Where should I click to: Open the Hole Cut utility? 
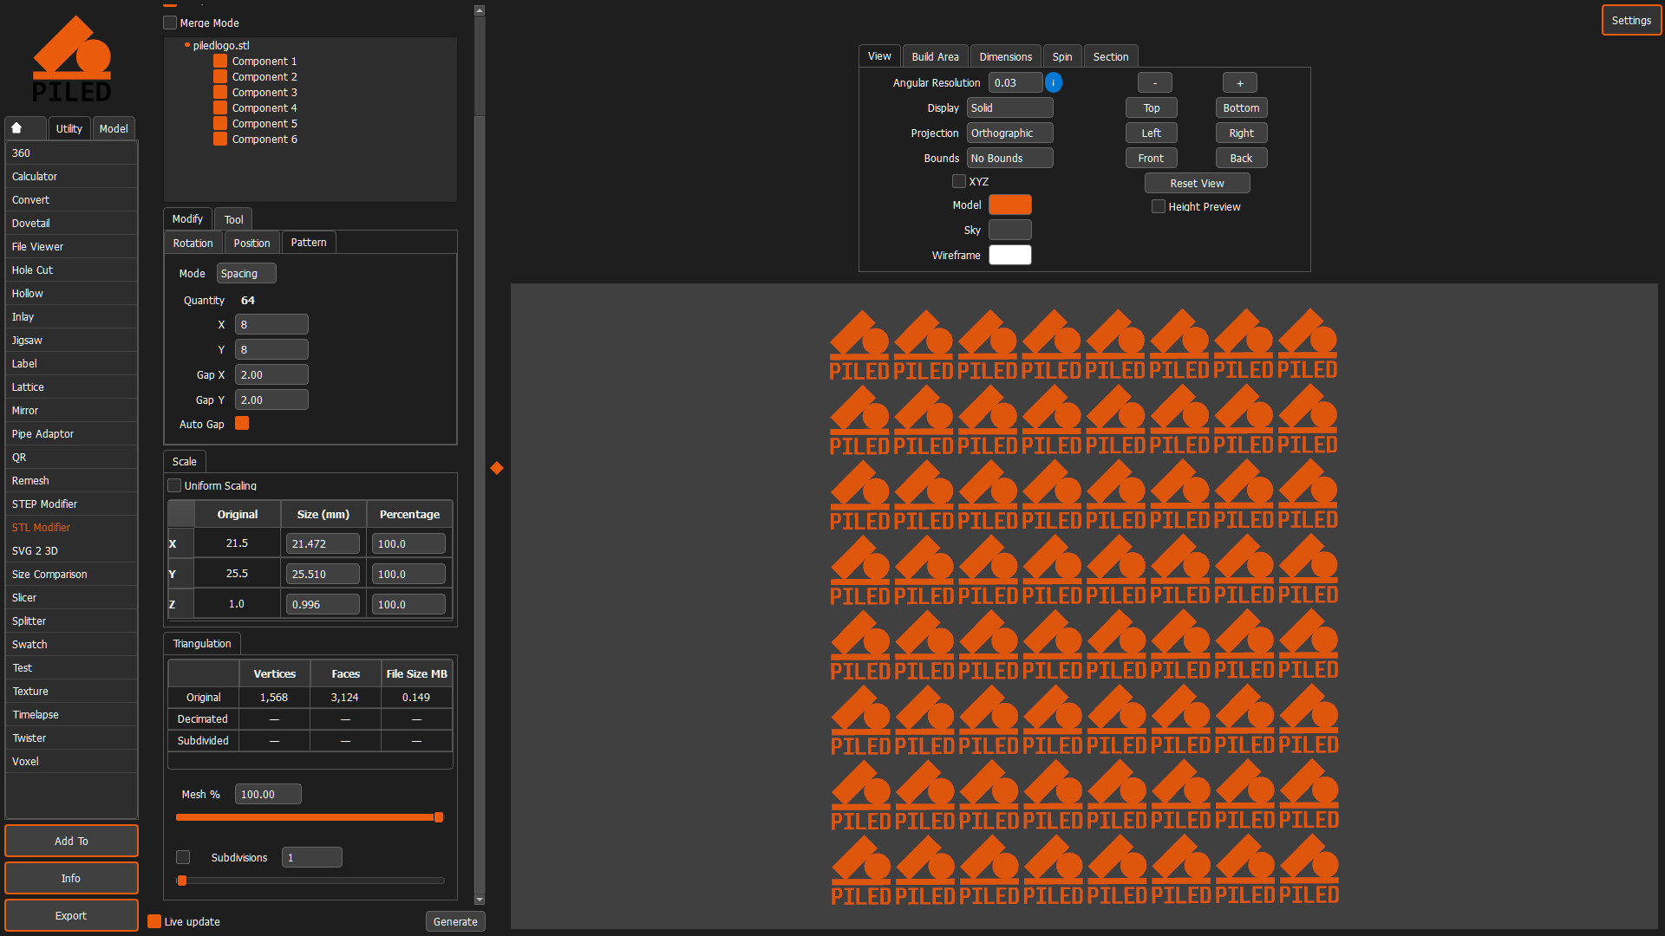pyautogui.click(x=71, y=270)
